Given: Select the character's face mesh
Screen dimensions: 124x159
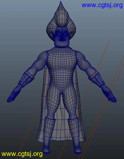Looking at the screenshot, I should 62,36.
